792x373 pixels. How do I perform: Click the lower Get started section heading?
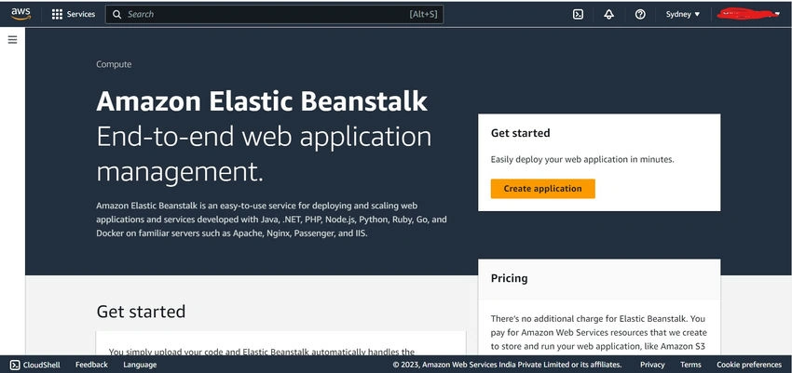[x=141, y=312]
